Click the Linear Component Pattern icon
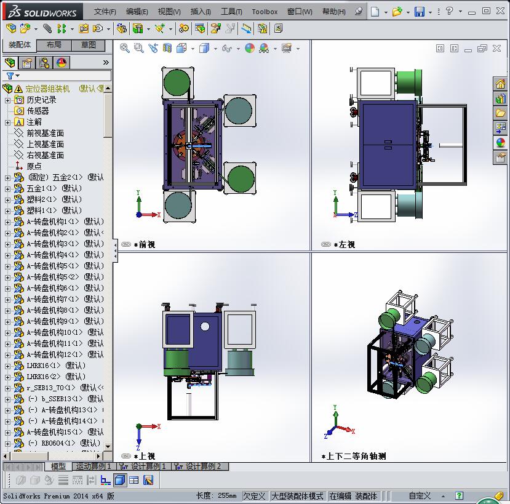 pos(62,29)
